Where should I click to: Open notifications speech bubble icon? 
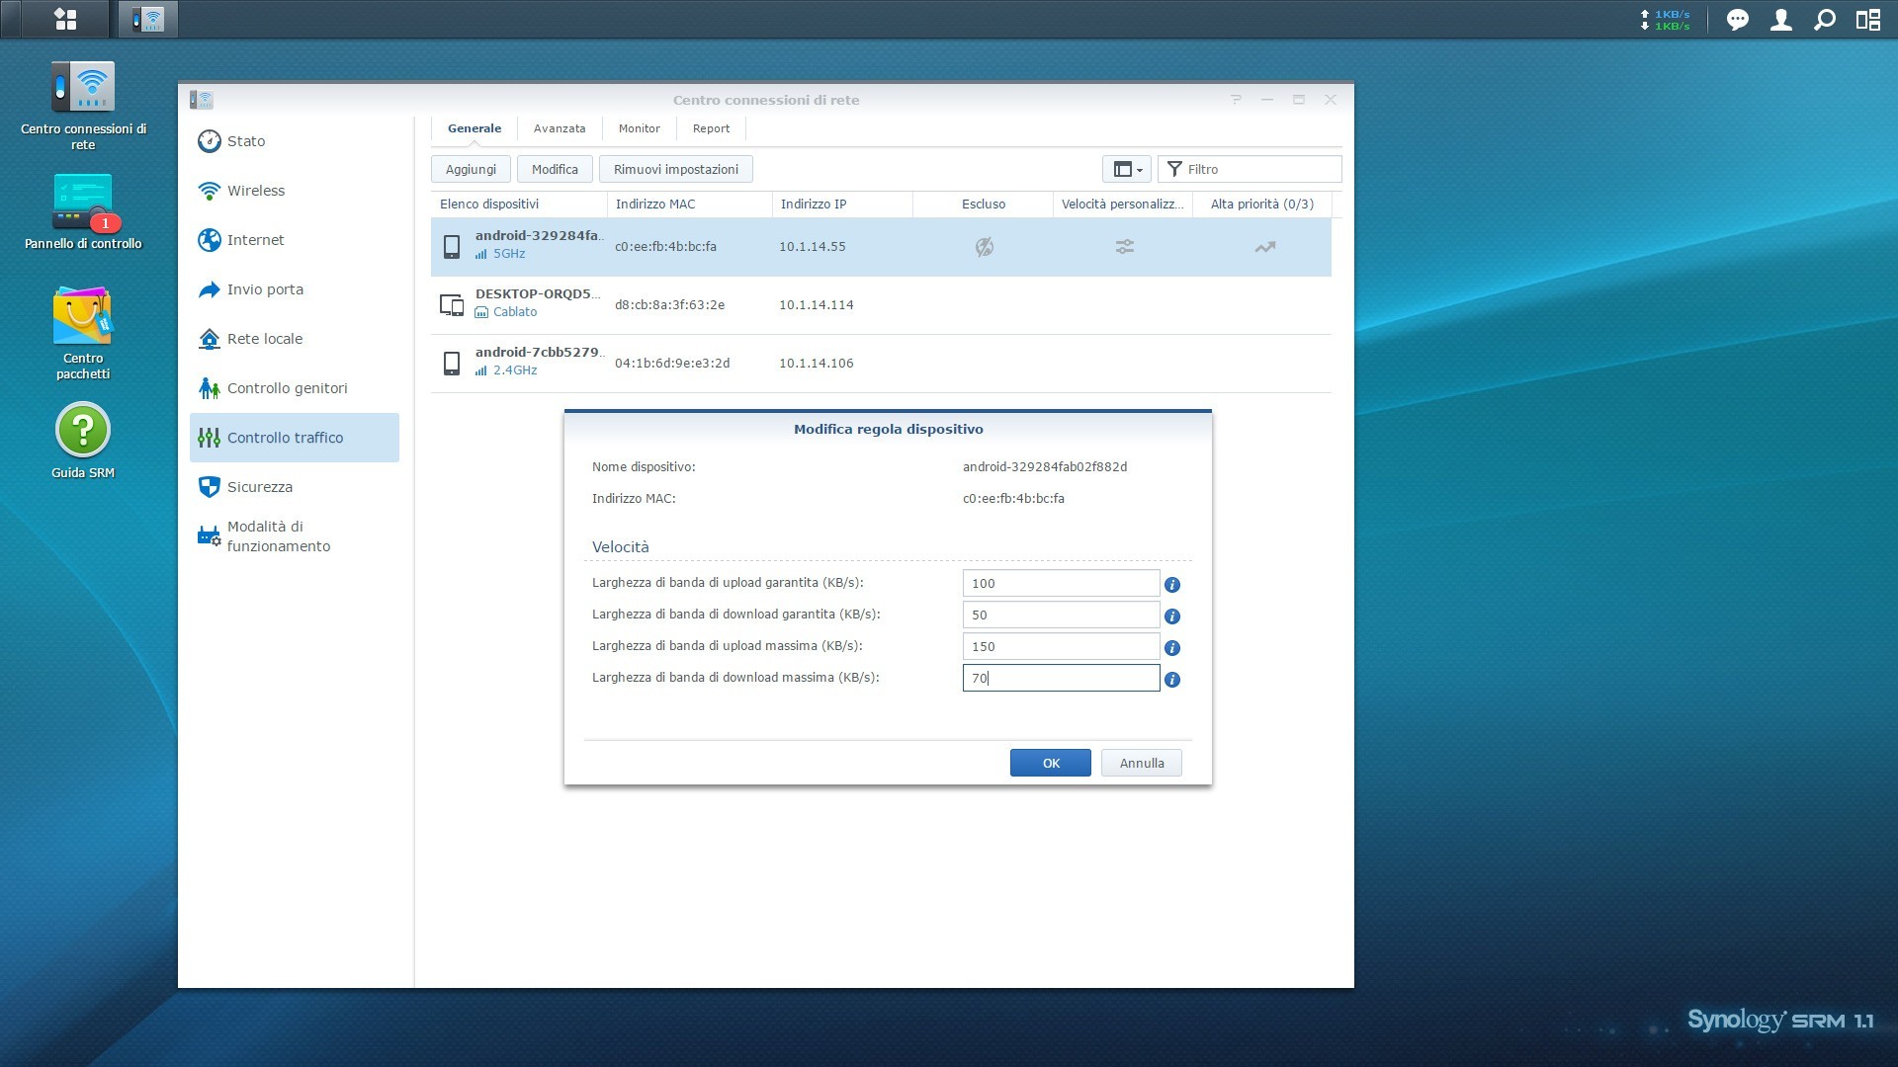point(1737,20)
